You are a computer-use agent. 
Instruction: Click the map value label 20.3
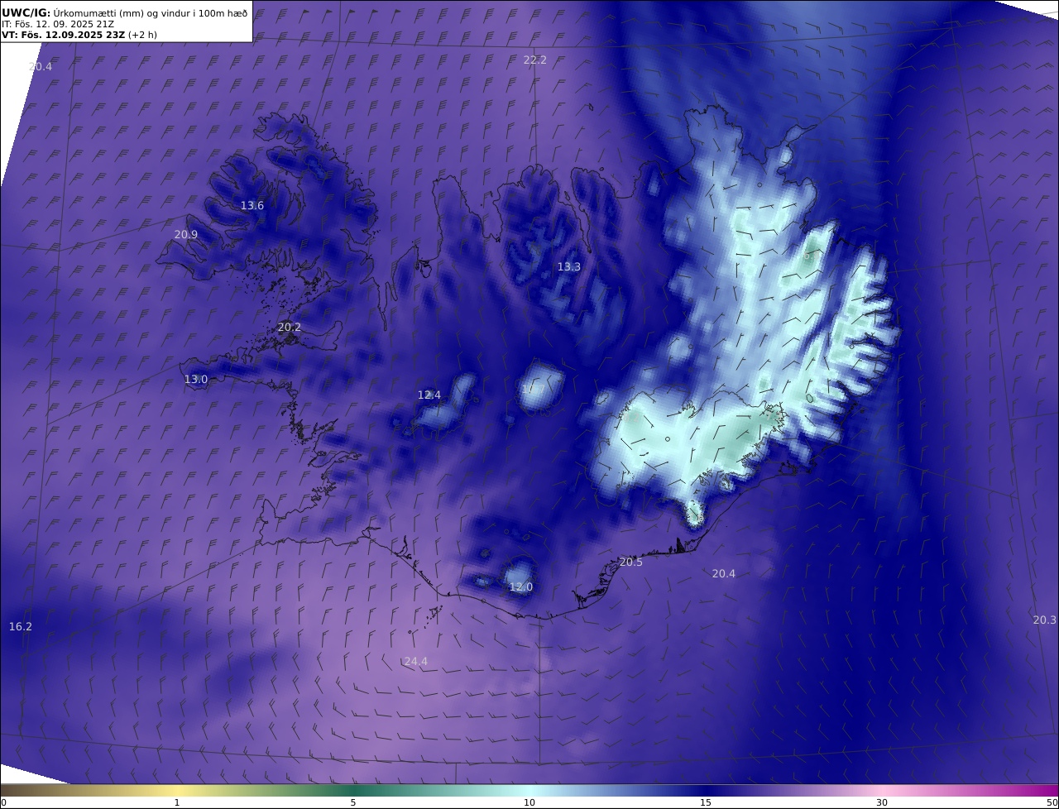coord(1045,620)
